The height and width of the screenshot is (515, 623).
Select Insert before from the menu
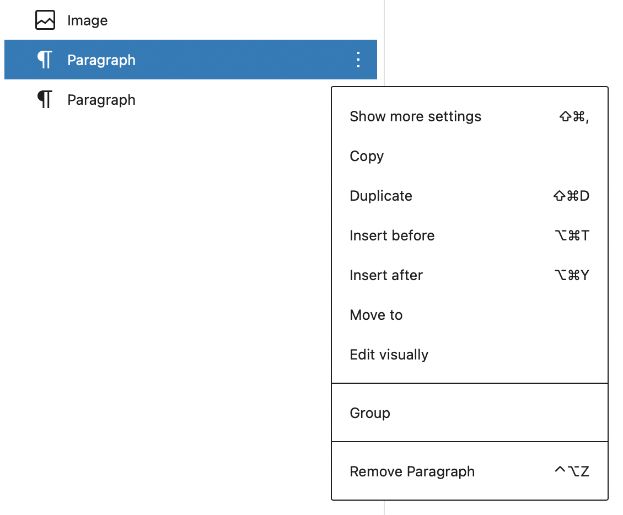coord(392,235)
